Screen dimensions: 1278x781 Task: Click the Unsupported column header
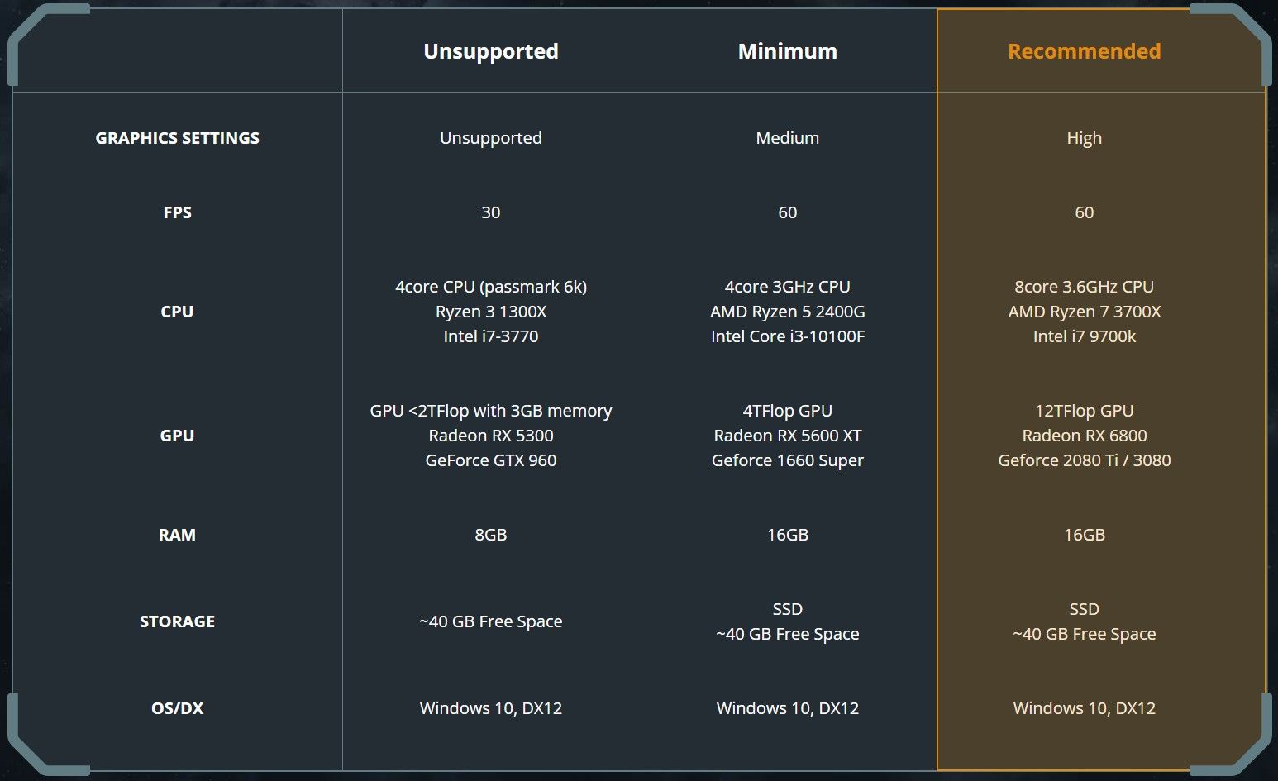click(490, 51)
